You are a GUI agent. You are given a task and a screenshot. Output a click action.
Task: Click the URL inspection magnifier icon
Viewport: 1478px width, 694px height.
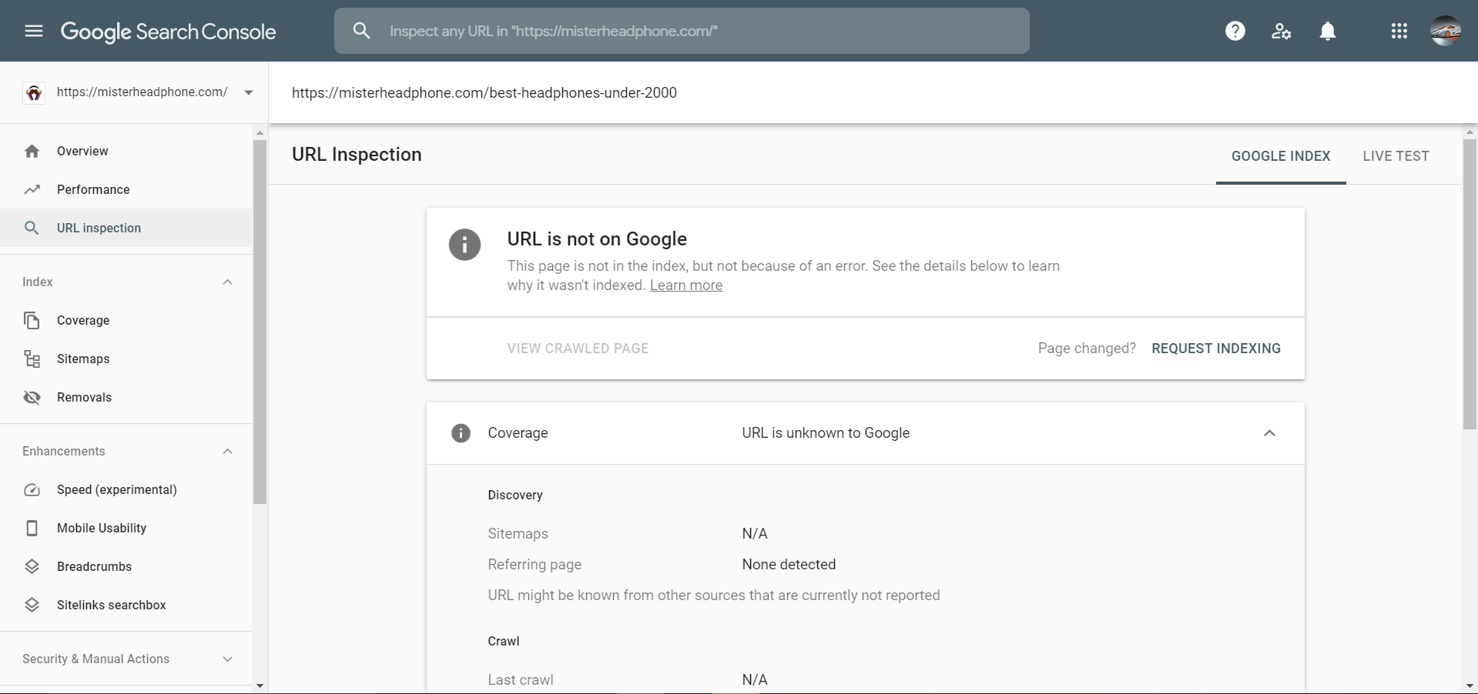[32, 228]
